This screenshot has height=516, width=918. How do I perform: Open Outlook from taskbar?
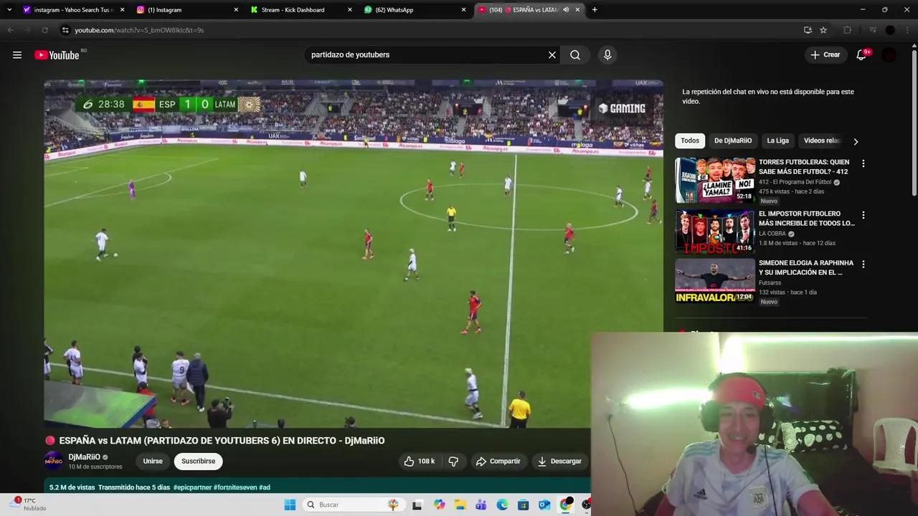[x=544, y=505]
